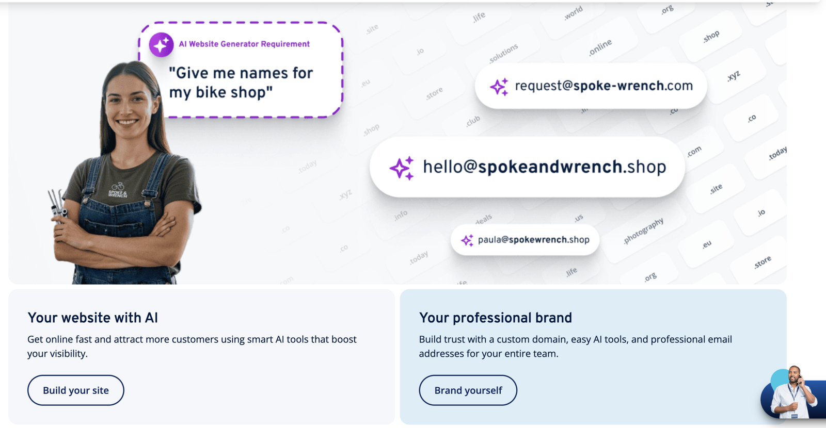
Task: Click the Brand yourself button
Action: (x=468, y=390)
